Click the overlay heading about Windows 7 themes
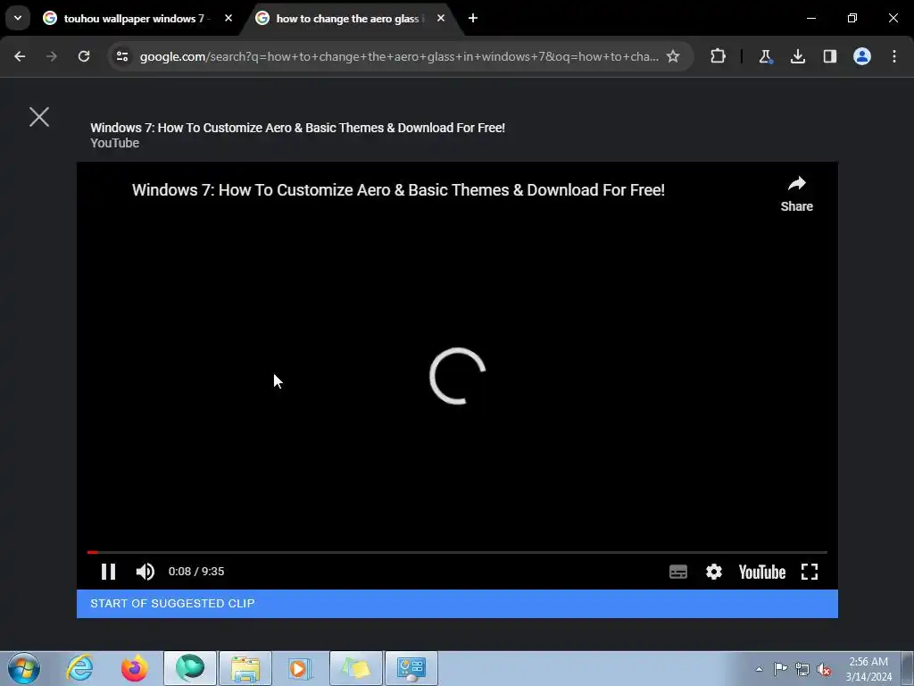Viewport: 914px width, 686px height. point(298,128)
